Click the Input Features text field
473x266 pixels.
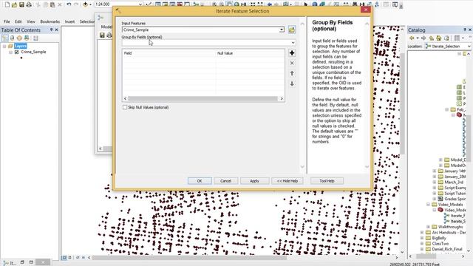(200, 30)
